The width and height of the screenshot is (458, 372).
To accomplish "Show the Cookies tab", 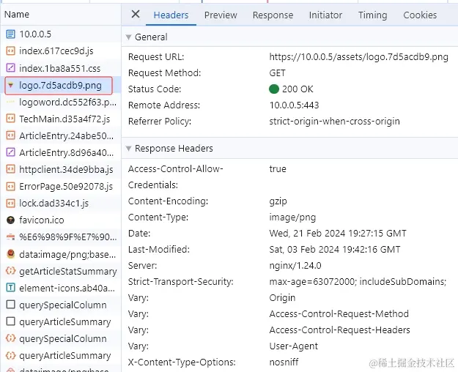I will pyautogui.click(x=420, y=15).
